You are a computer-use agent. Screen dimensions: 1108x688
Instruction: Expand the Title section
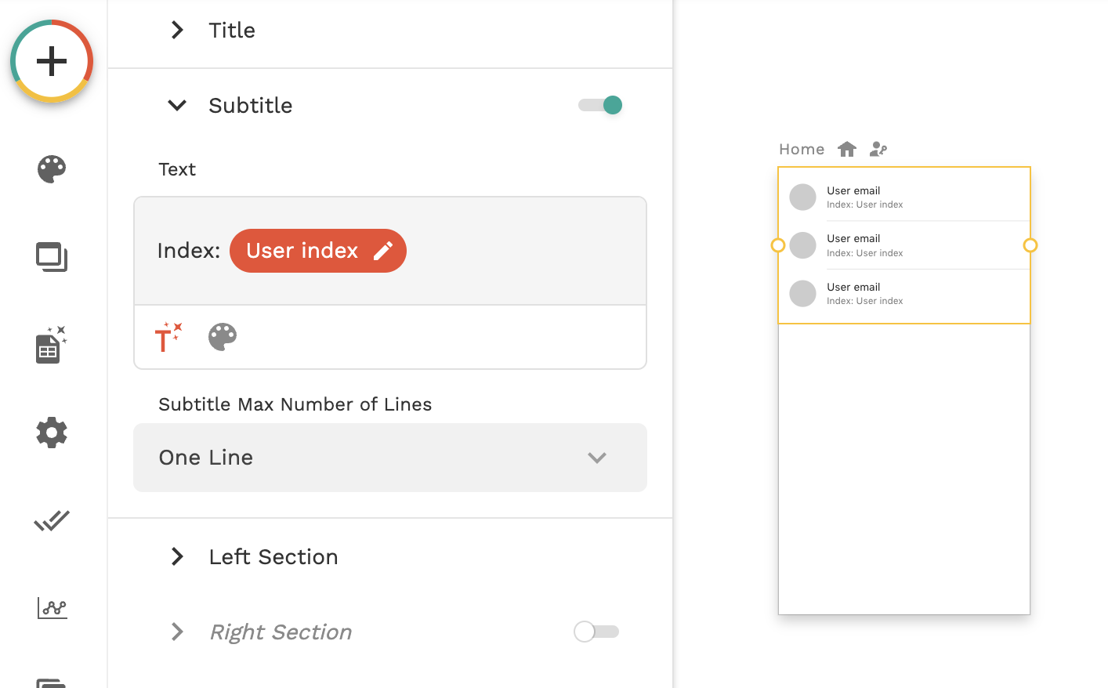point(178,31)
